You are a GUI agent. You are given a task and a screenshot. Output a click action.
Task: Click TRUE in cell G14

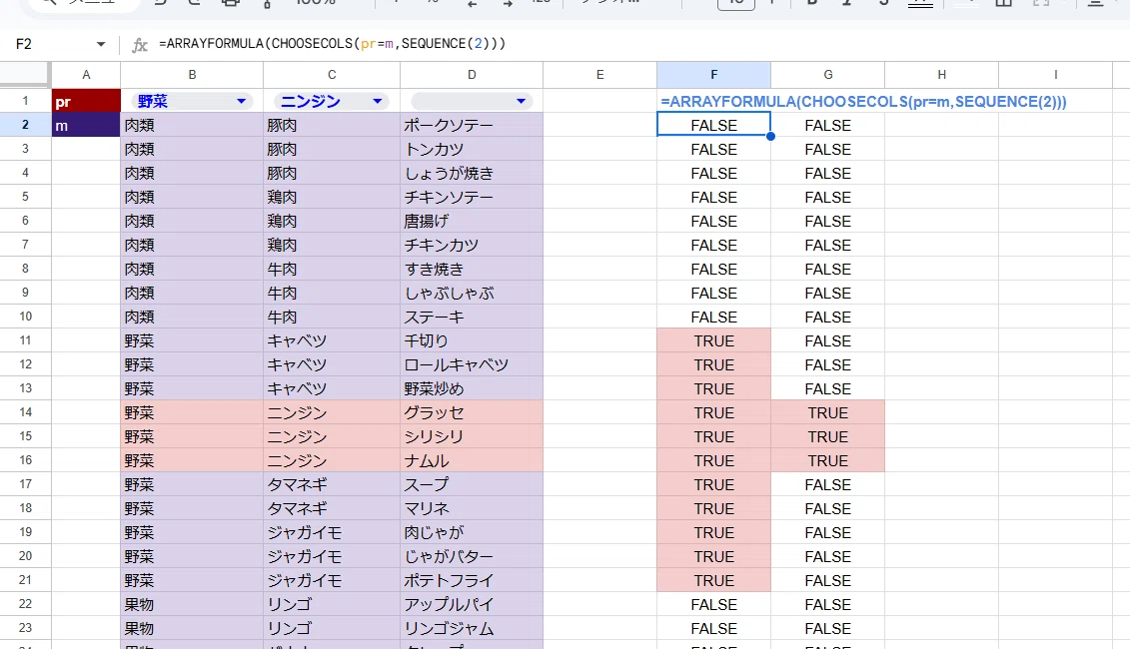[x=827, y=412]
